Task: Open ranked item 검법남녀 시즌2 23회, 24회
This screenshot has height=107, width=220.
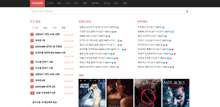Action: [47, 74]
